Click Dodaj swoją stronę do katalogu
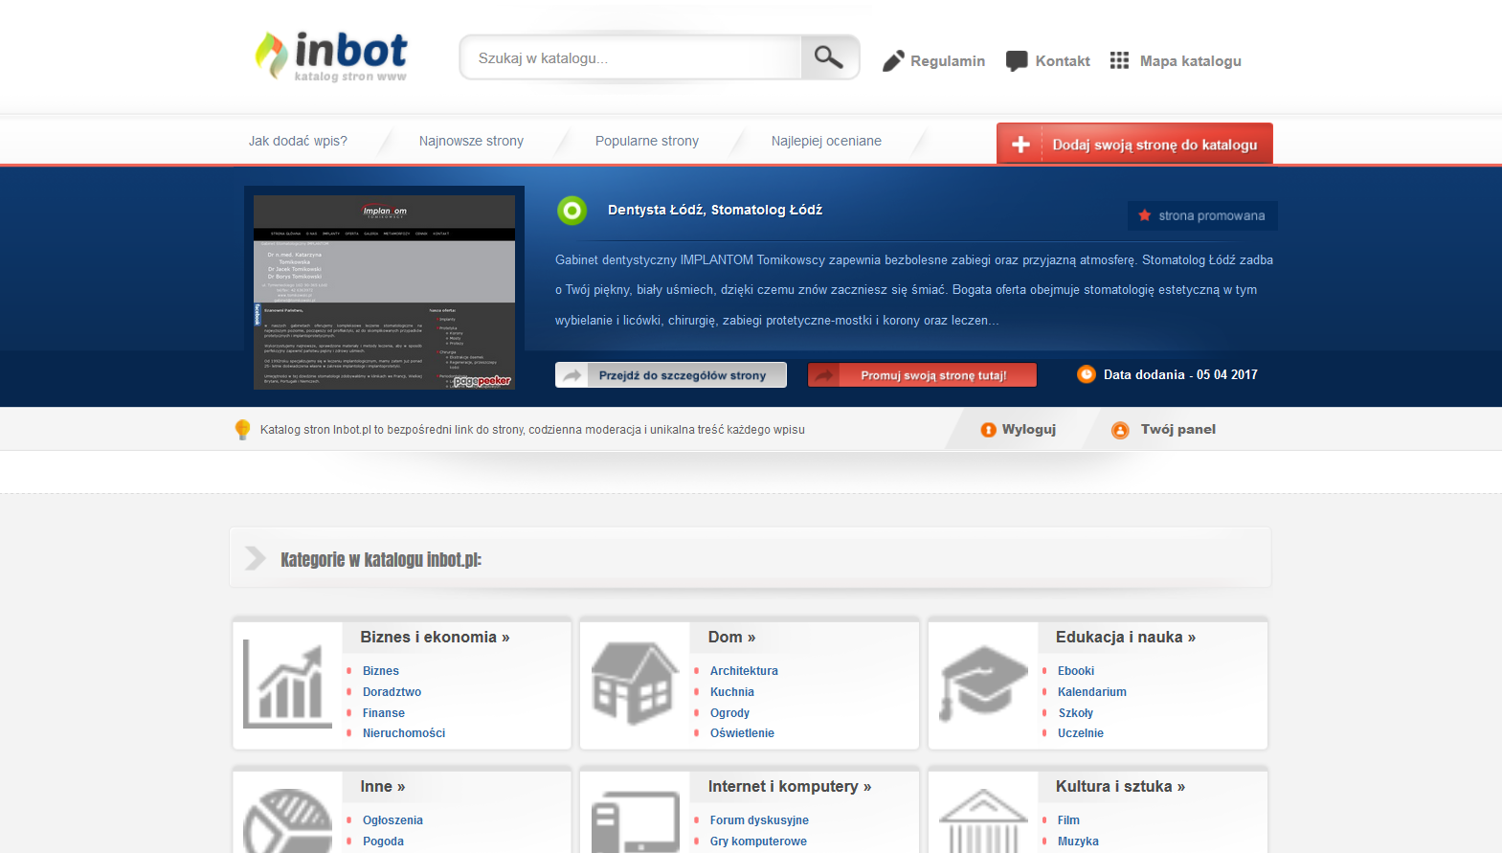The width and height of the screenshot is (1502, 853). [x=1134, y=144]
